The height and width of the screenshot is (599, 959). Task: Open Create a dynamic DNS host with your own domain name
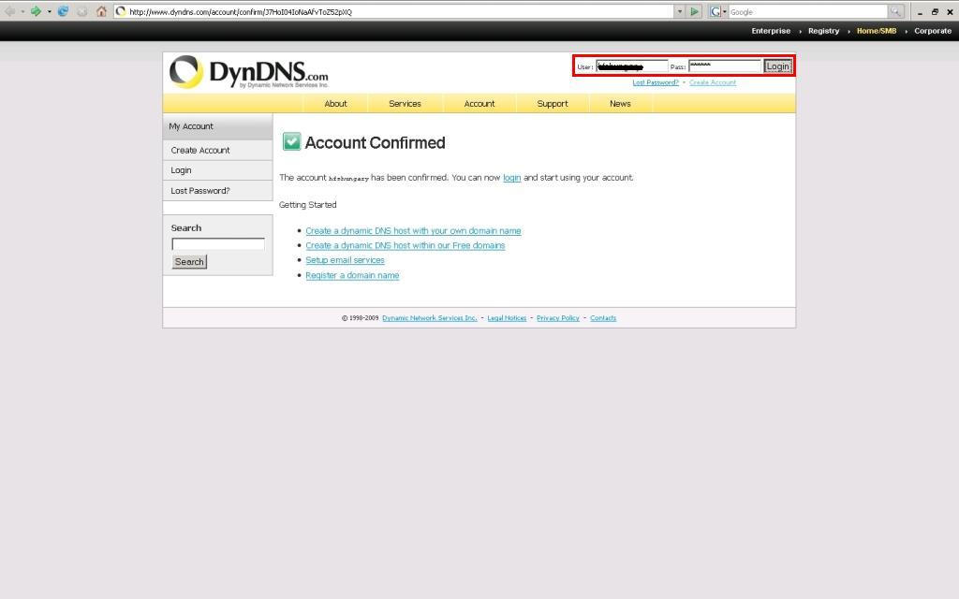point(413,231)
